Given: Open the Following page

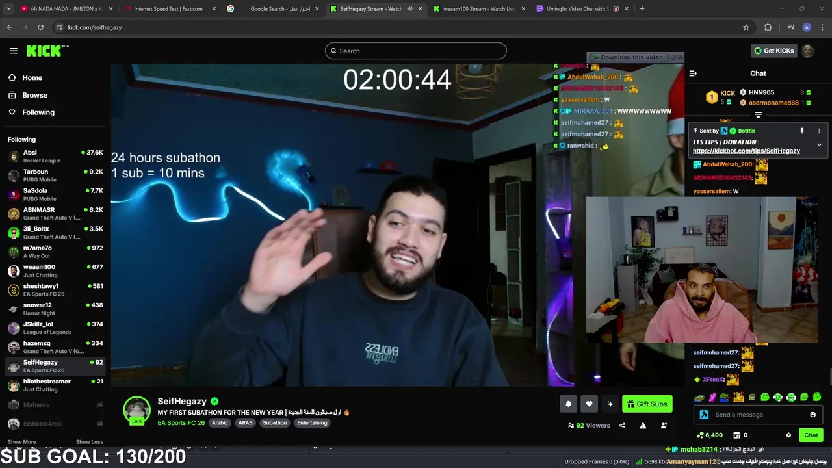Looking at the screenshot, I should 38,112.
